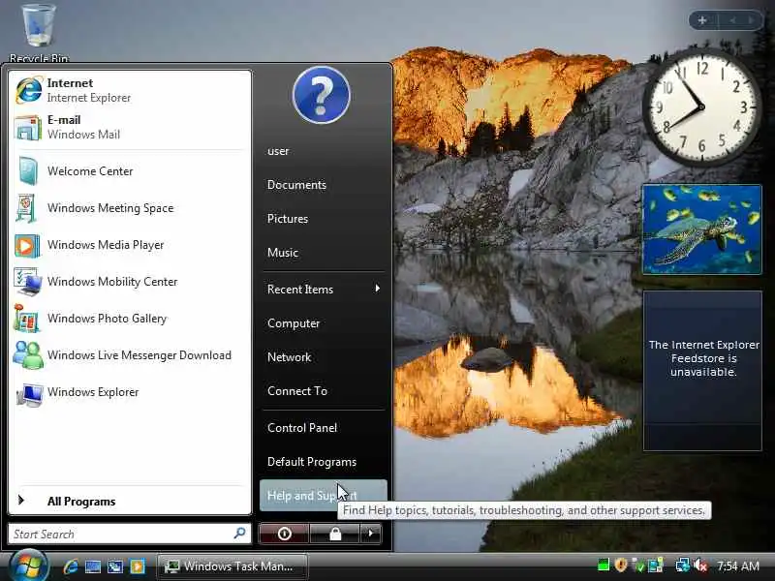The image size is (775, 581).
Task: Click the power sleep button
Action: pos(284,534)
